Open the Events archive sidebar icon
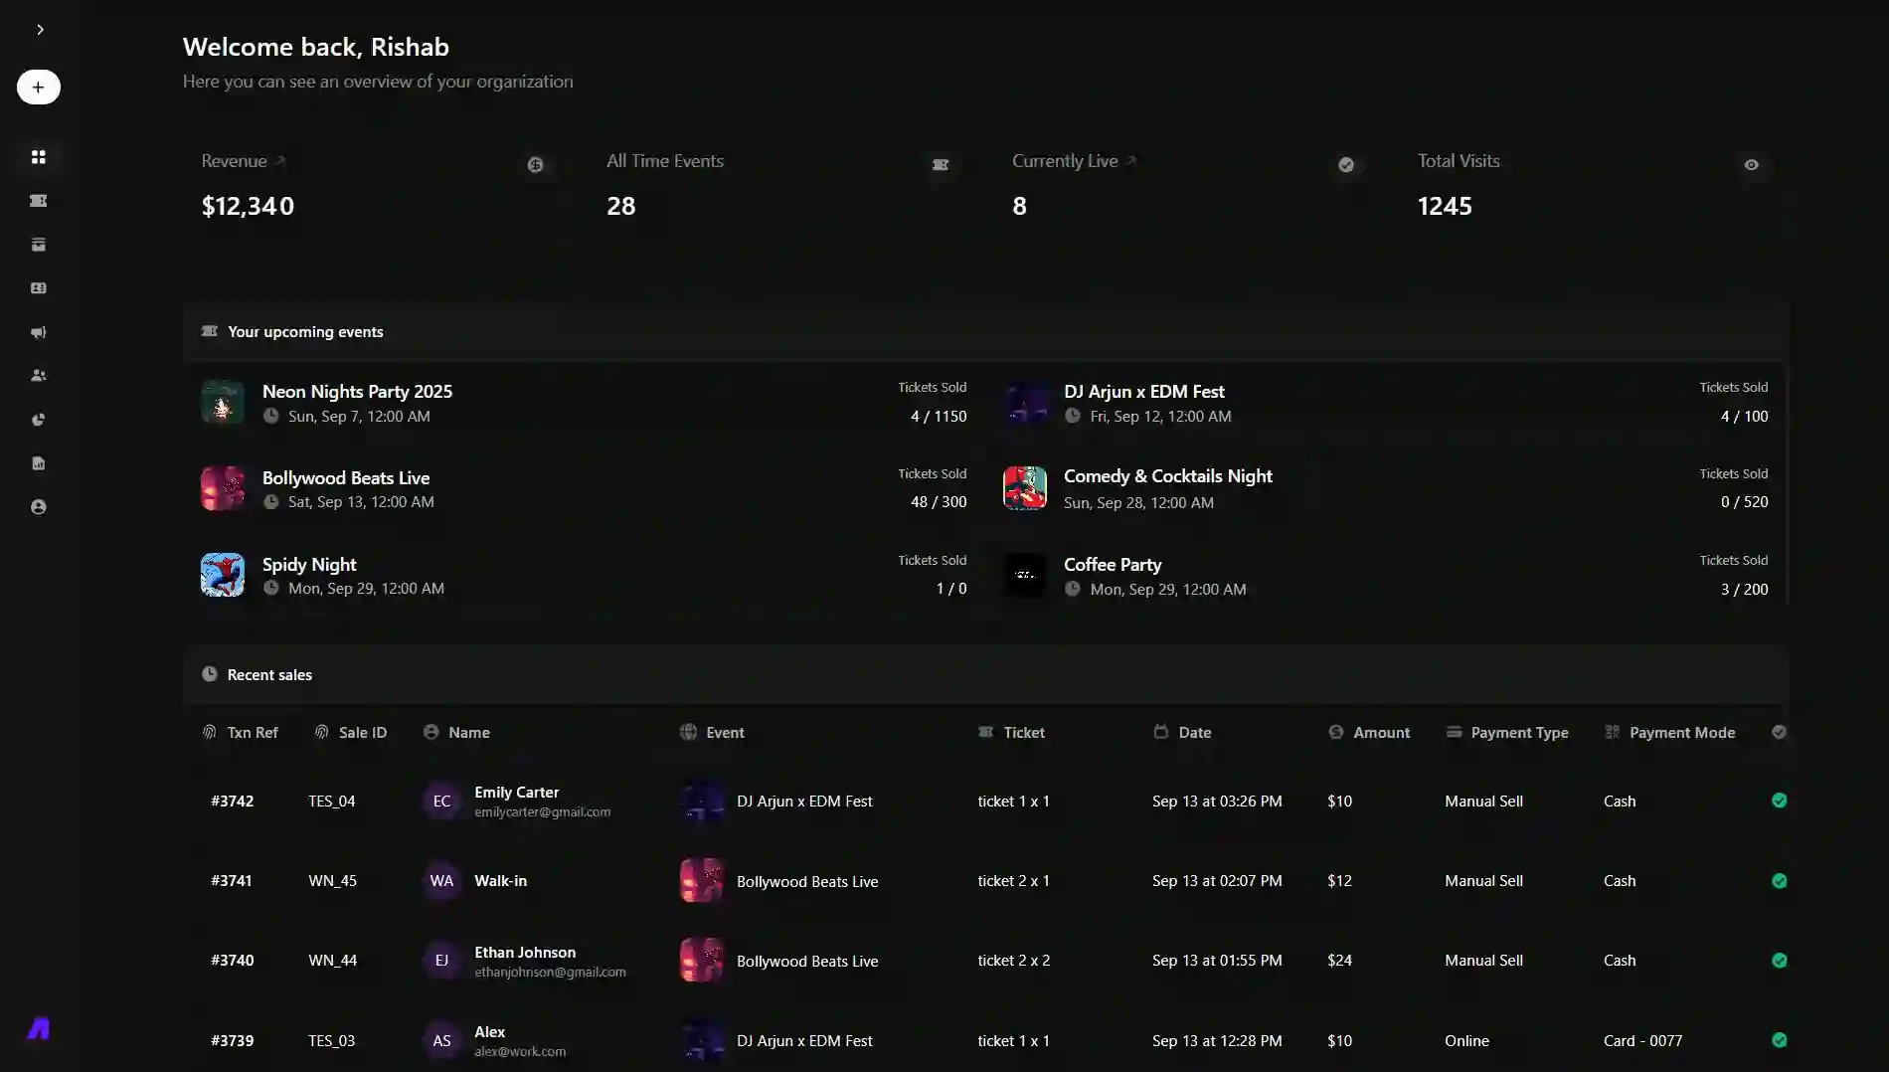The height and width of the screenshot is (1072, 1889). pos(39,244)
